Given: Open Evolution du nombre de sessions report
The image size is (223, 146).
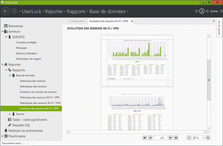Looking at the screenshot, I should [x=38, y=92].
